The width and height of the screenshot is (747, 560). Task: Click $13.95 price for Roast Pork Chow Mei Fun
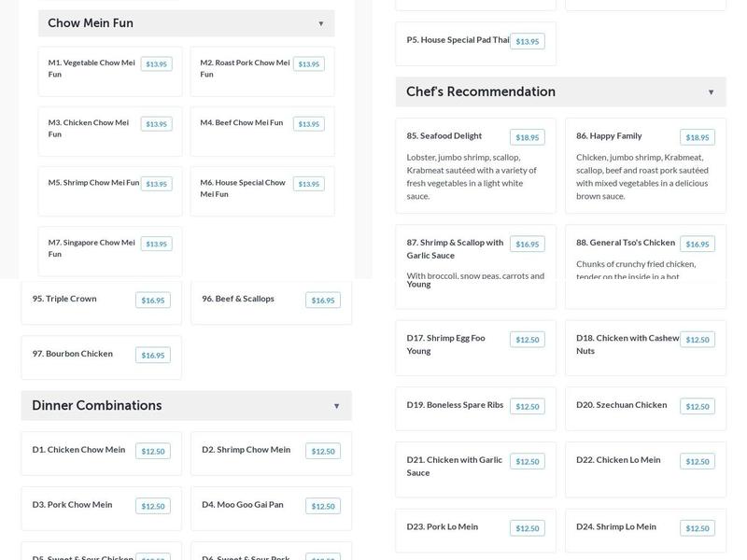coord(308,64)
